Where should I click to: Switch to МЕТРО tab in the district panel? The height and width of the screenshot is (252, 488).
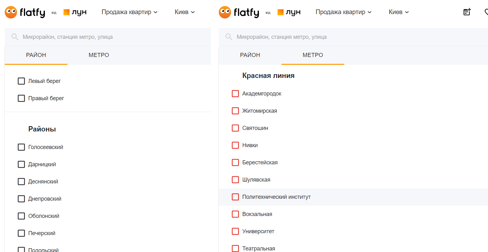tap(99, 55)
